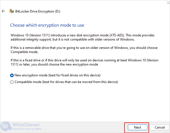The image size is (170, 133).
Task: Click the WiseCleaner W logo watermark
Action: (x=6, y=126)
